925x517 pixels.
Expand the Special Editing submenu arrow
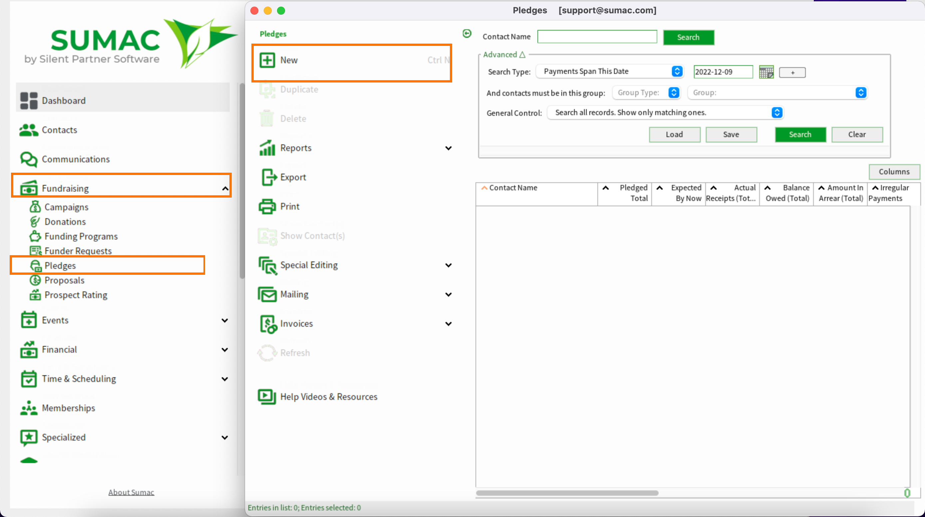point(449,265)
